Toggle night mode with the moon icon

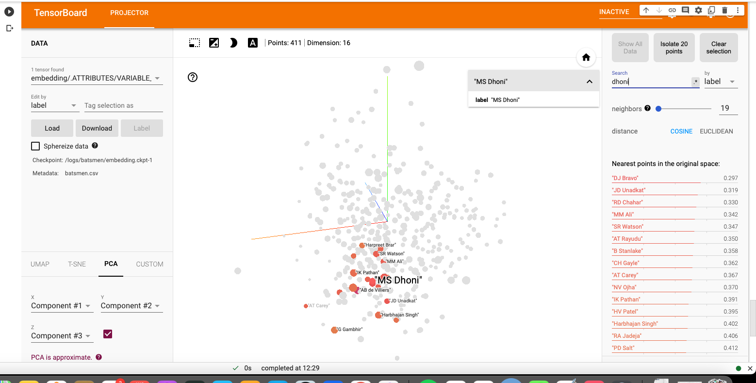click(233, 43)
